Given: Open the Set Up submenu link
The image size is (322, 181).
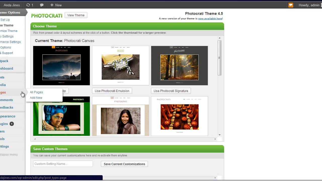Looking at the screenshot, I should click(5, 20).
